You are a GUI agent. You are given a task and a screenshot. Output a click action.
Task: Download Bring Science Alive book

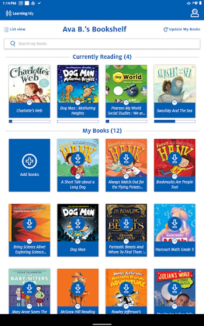click(29, 223)
